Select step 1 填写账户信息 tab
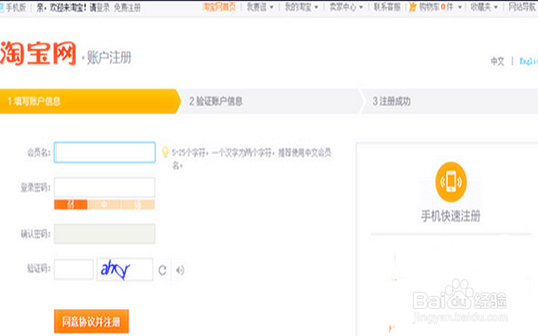 [89, 101]
